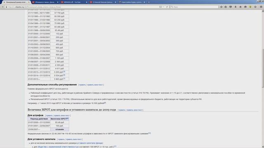
Task: Click the search box in toolbar
Action: [194, 7]
